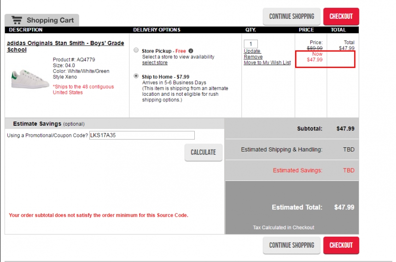396x262 pixels.
Task: Click the select store link
Action: (x=155, y=63)
